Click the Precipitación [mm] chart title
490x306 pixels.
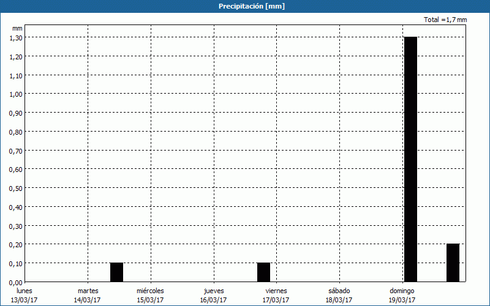tap(251, 6)
